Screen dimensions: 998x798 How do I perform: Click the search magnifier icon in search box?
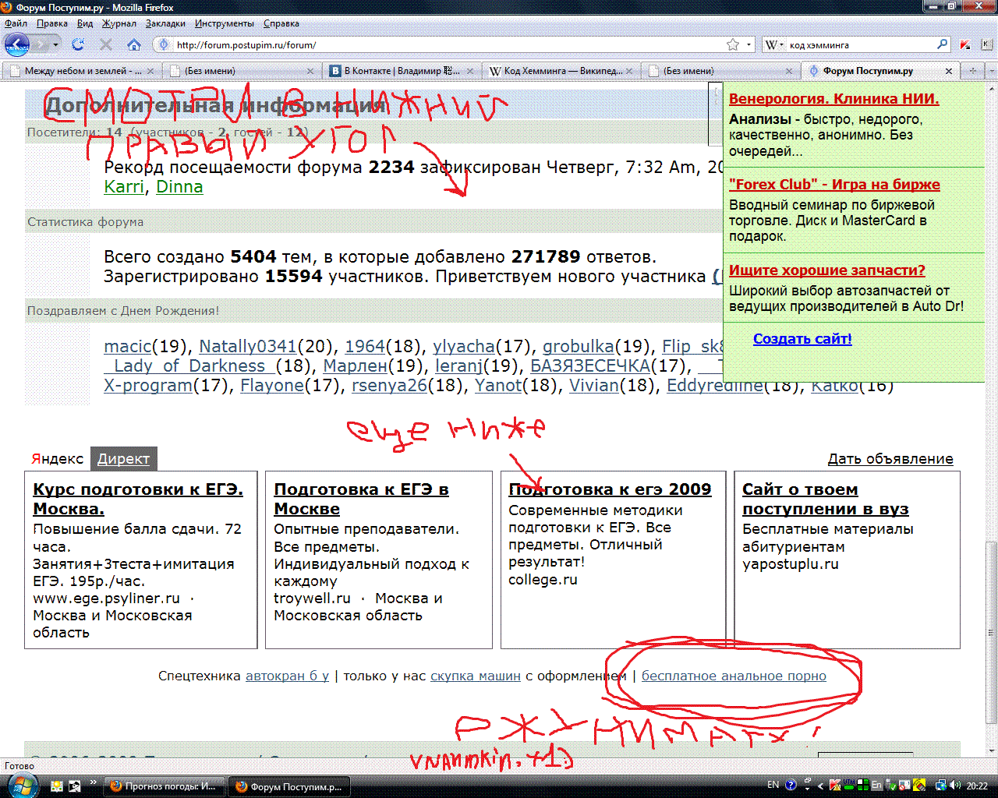point(942,44)
